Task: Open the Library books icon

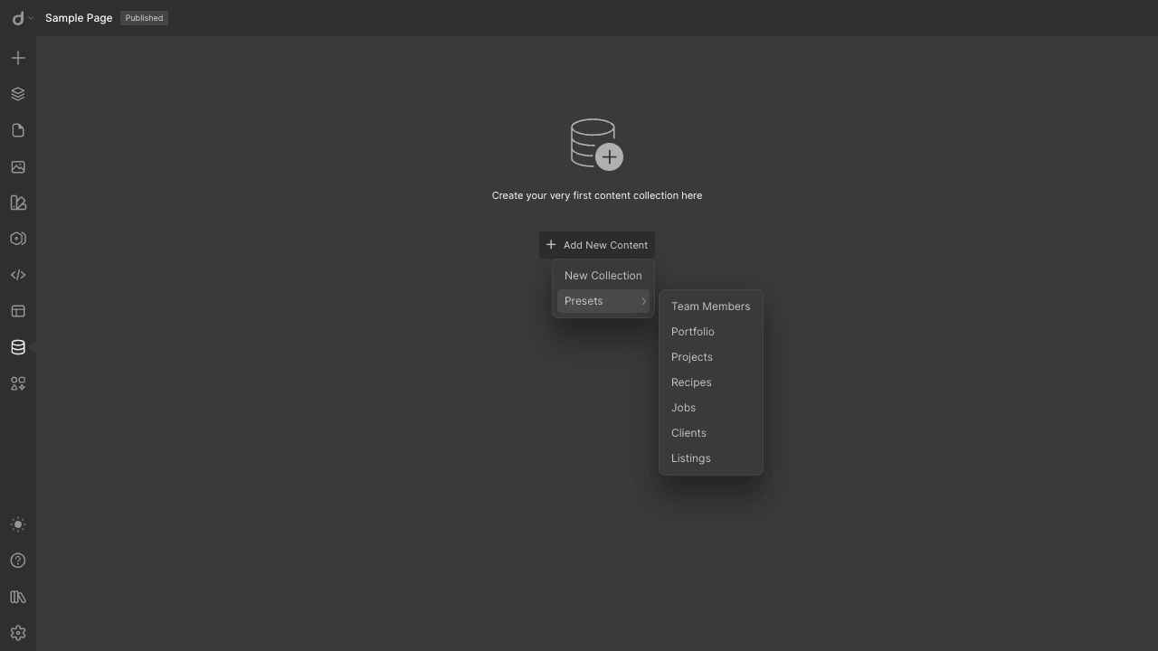Action: point(18,597)
